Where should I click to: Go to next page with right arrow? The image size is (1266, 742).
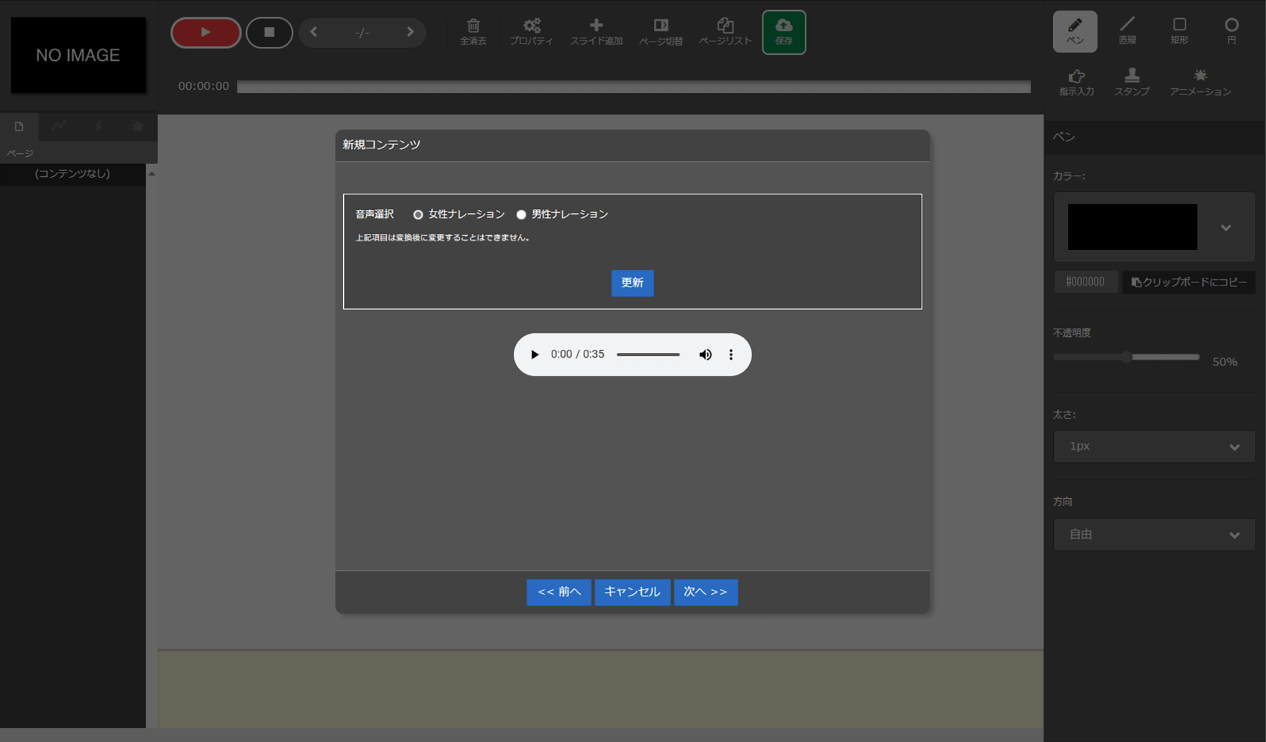410,32
